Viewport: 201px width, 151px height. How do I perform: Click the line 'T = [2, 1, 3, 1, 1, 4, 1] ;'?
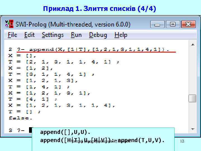point(64,62)
